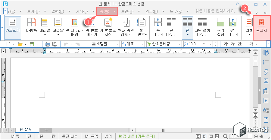271x140 pixels.
Task: Switch to the highlighted second view mode icon
Action: coord(204,136)
